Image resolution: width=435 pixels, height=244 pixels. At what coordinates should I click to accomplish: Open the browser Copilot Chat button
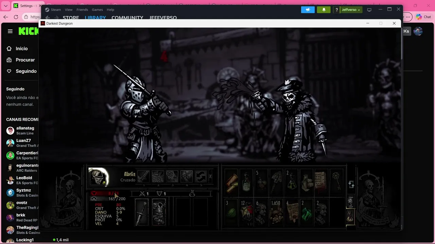423,17
